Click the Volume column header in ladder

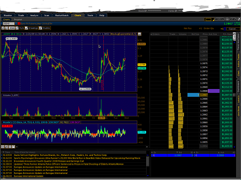(x=182, y=34)
